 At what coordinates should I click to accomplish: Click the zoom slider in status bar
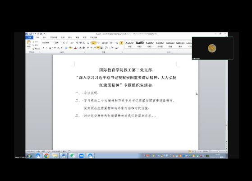pos(218,151)
